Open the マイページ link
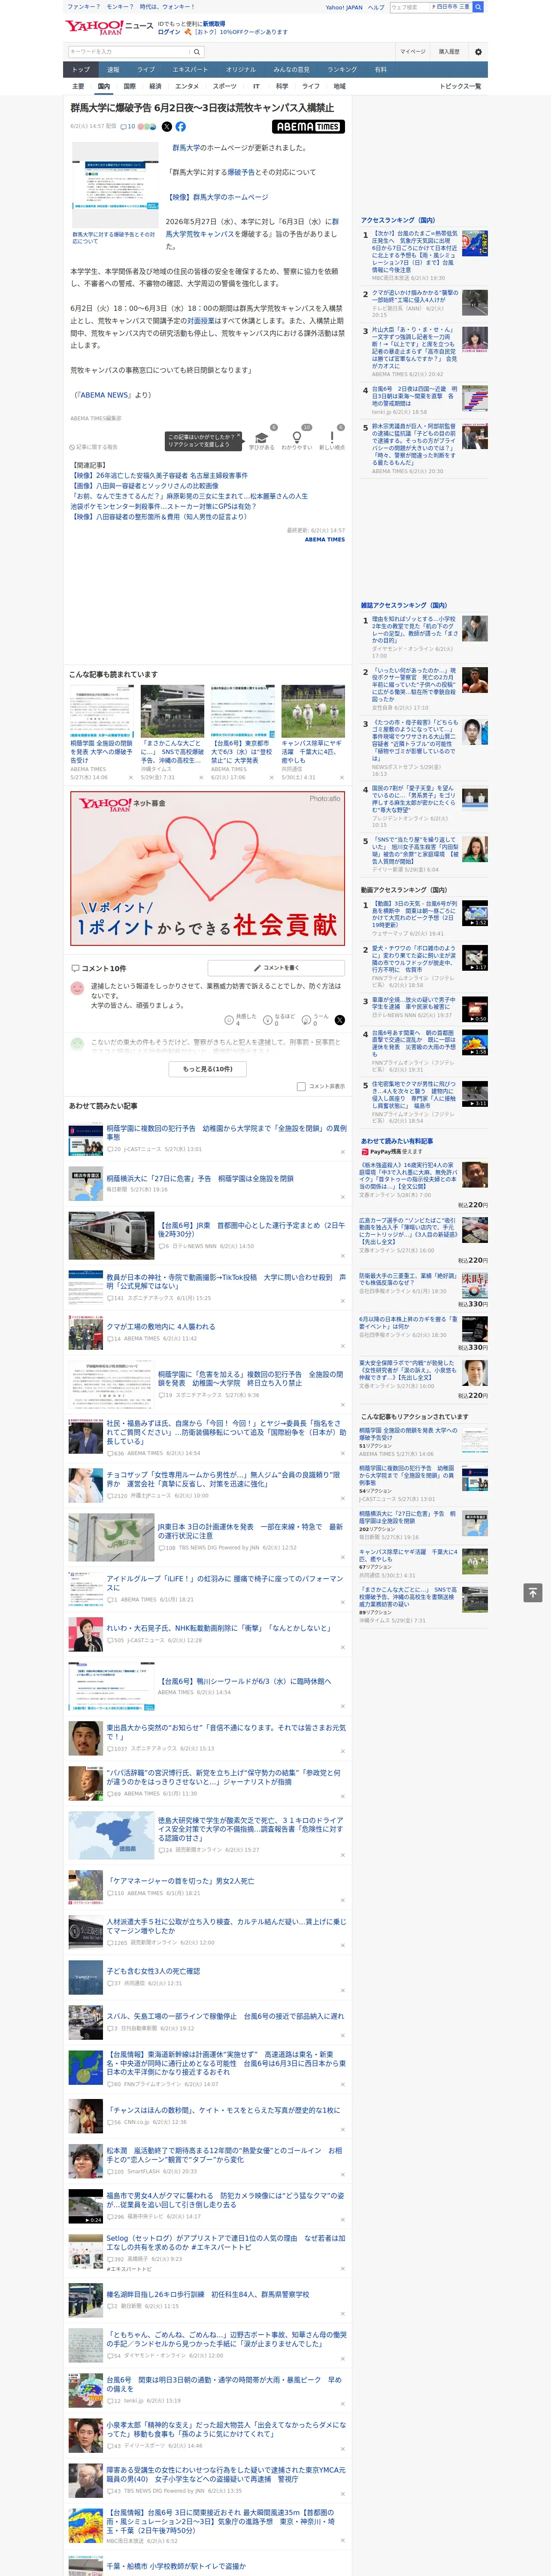551x2576 pixels. pyautogui.click(x=413, y=52)
